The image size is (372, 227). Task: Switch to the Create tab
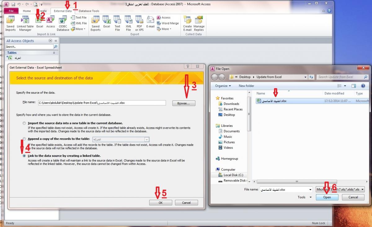(x=42, y=11)
